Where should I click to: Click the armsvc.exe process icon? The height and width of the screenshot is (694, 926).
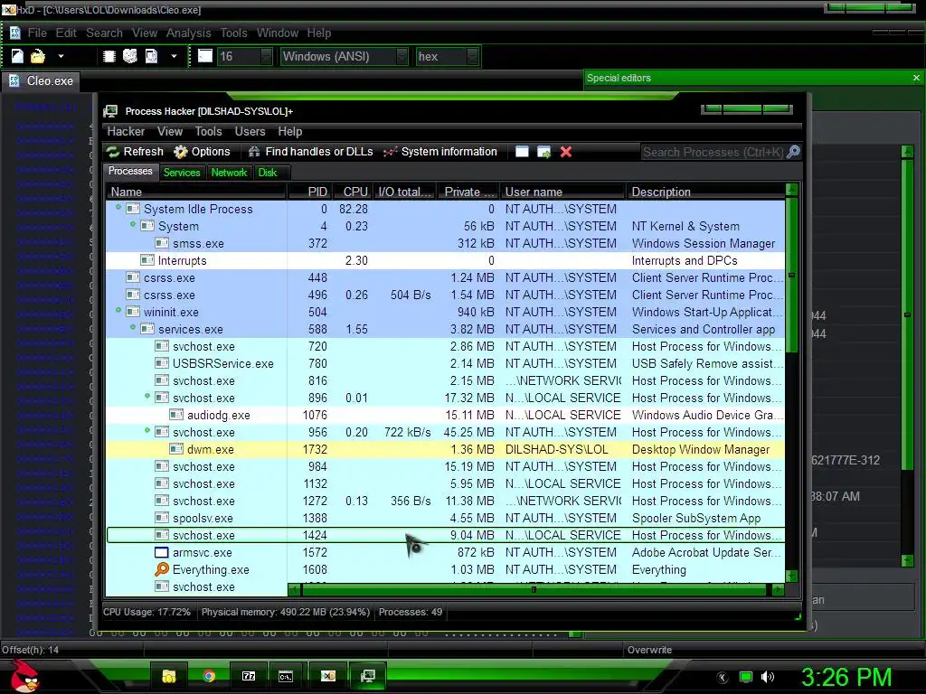tap(161, 552)
